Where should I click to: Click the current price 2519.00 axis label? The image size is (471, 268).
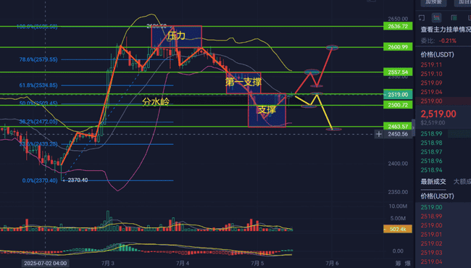click(398, 95)
